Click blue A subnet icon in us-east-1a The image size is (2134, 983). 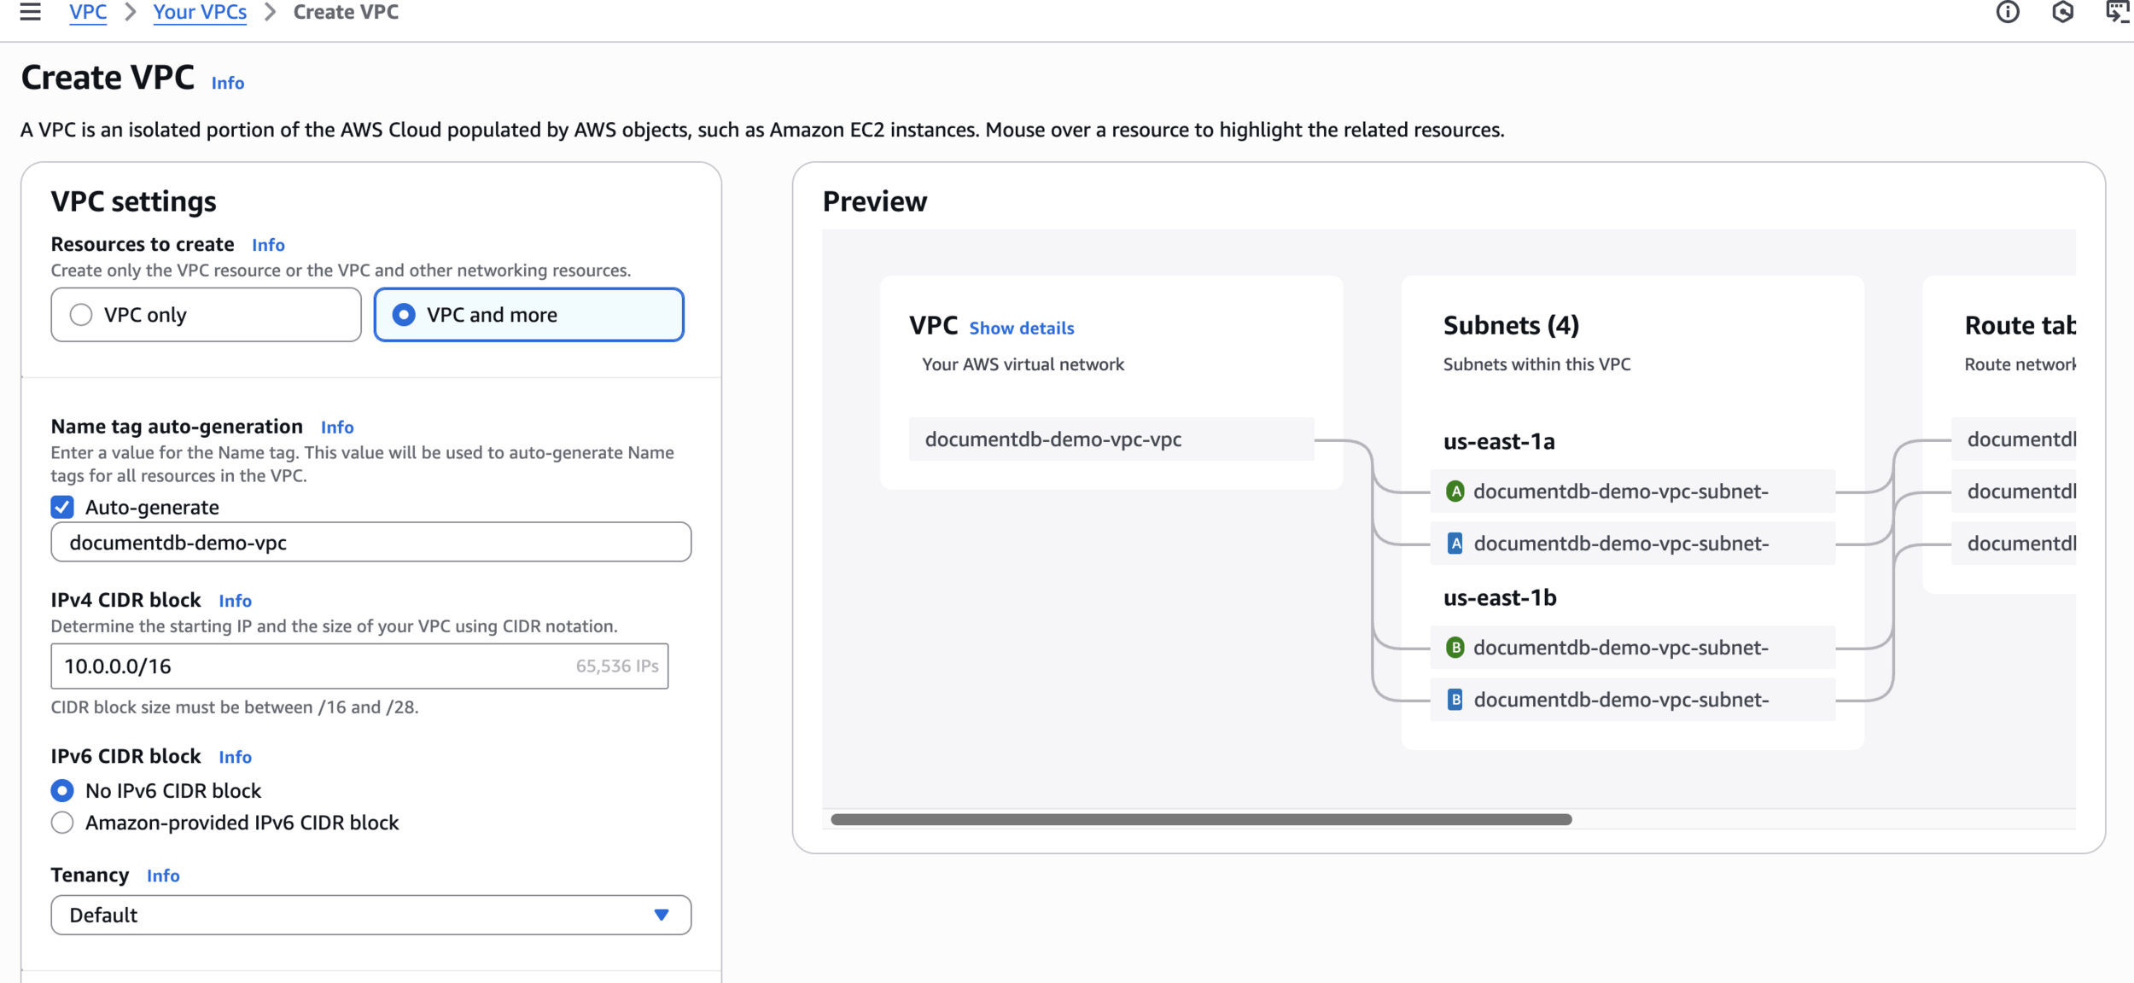click(x=1455, y=544)
